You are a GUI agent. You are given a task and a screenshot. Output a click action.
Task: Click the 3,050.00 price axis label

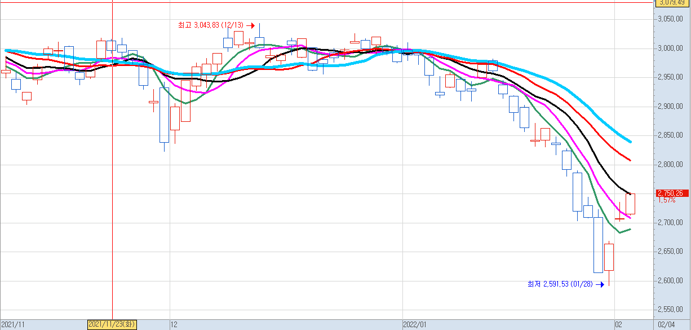click(671, 19)
